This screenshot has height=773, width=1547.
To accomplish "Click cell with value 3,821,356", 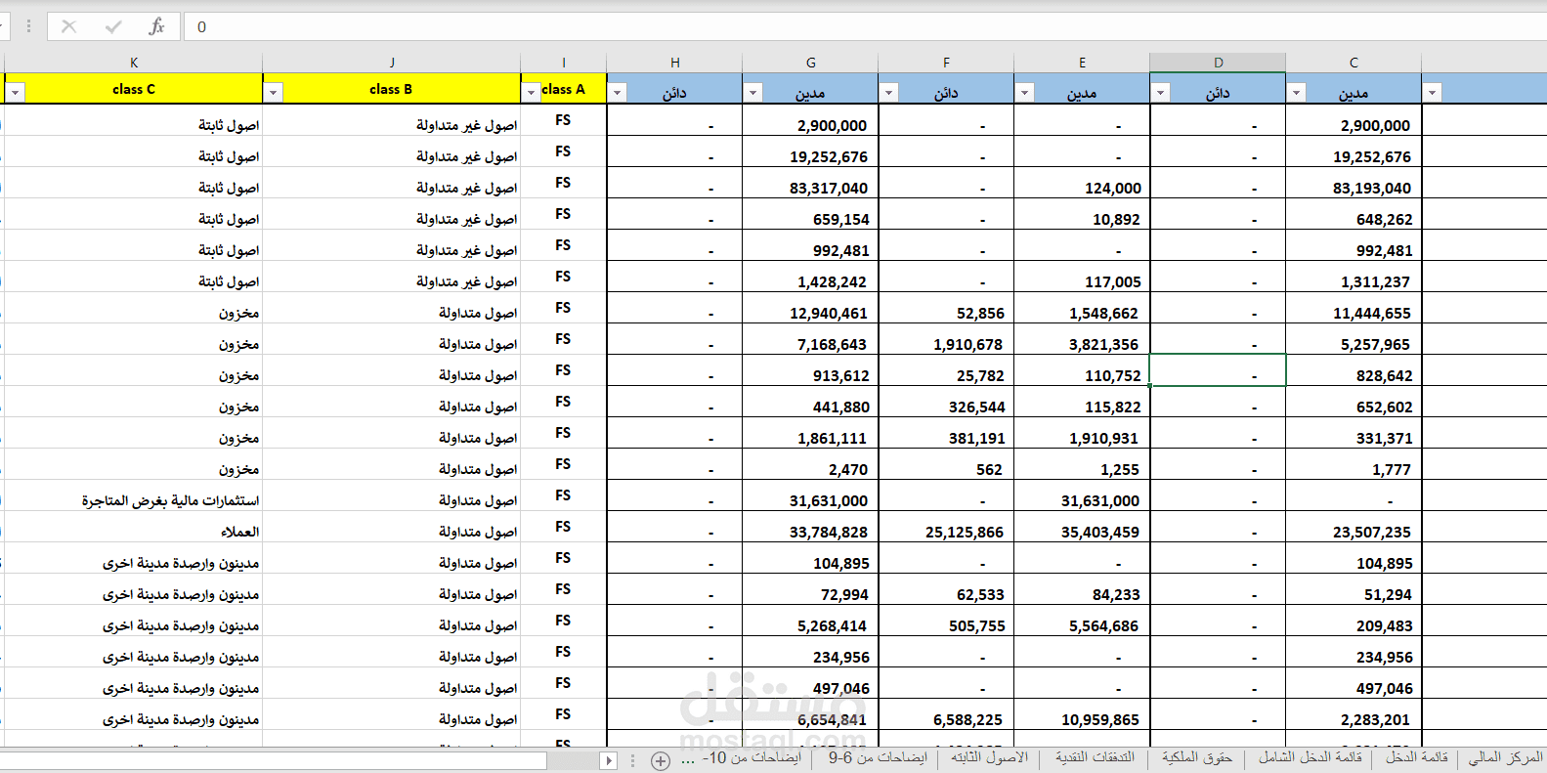I will coord(1083,340).
